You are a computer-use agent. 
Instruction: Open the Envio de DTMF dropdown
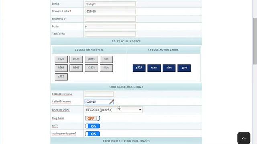point(113,110)
